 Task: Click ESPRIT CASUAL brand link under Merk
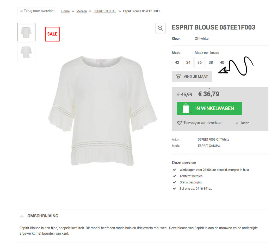tap(209, 146)
